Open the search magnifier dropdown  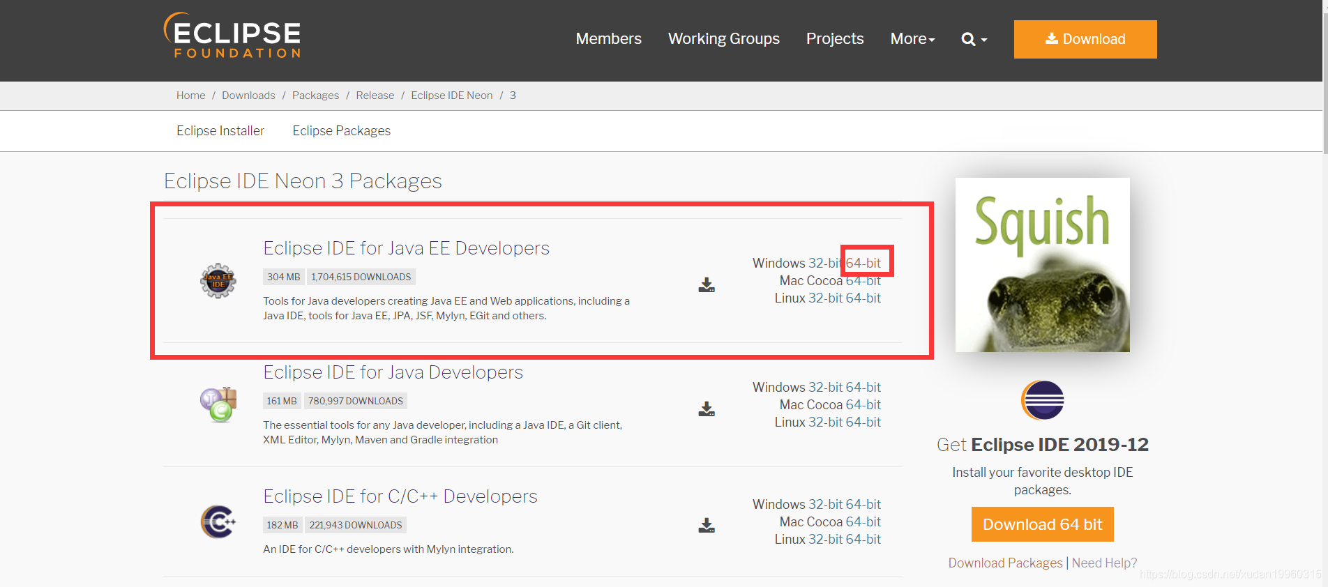point(974,39)
